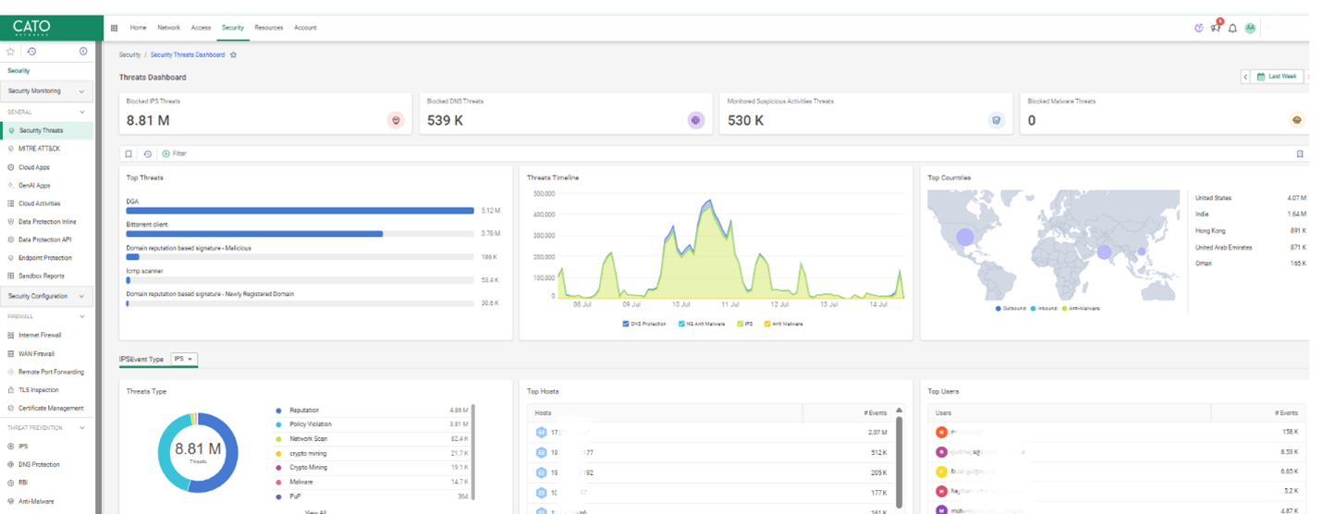1322x514 pixels.
Task: Open GenAI Apps in sidebar
Action: click(34, 185)
